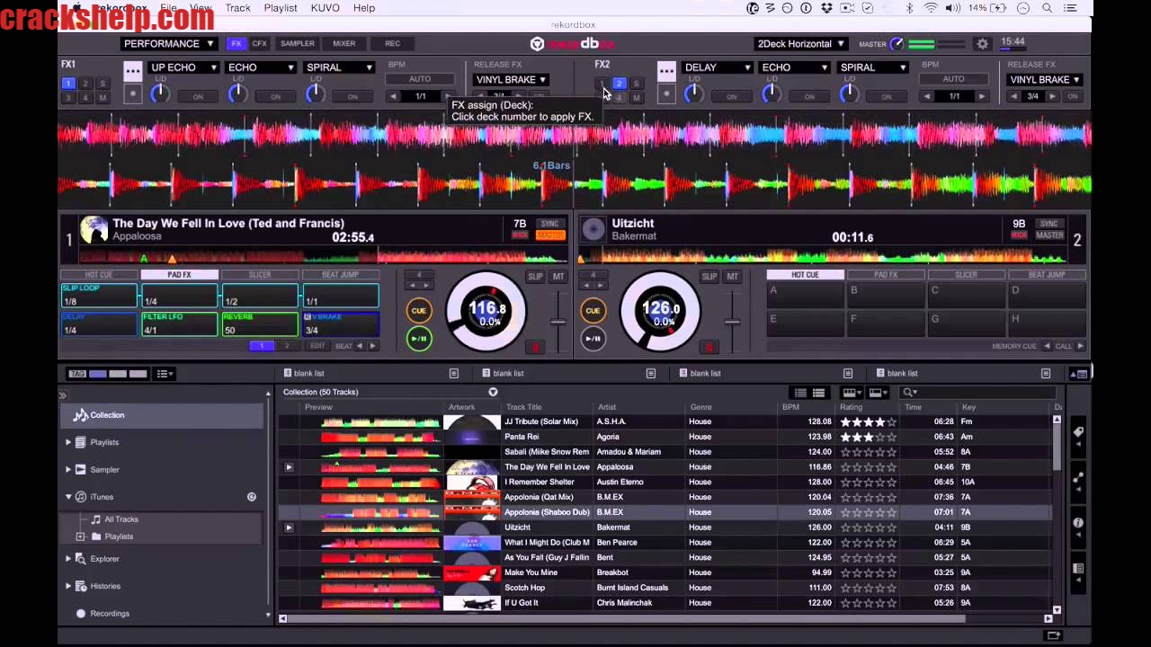Screen dimensions: 1151x647
Task: Toggle MASTER on deck 2
Action: click(1049, 235)
